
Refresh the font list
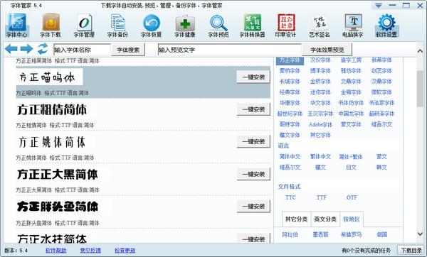pyautogui.click(x=43, y=49)
